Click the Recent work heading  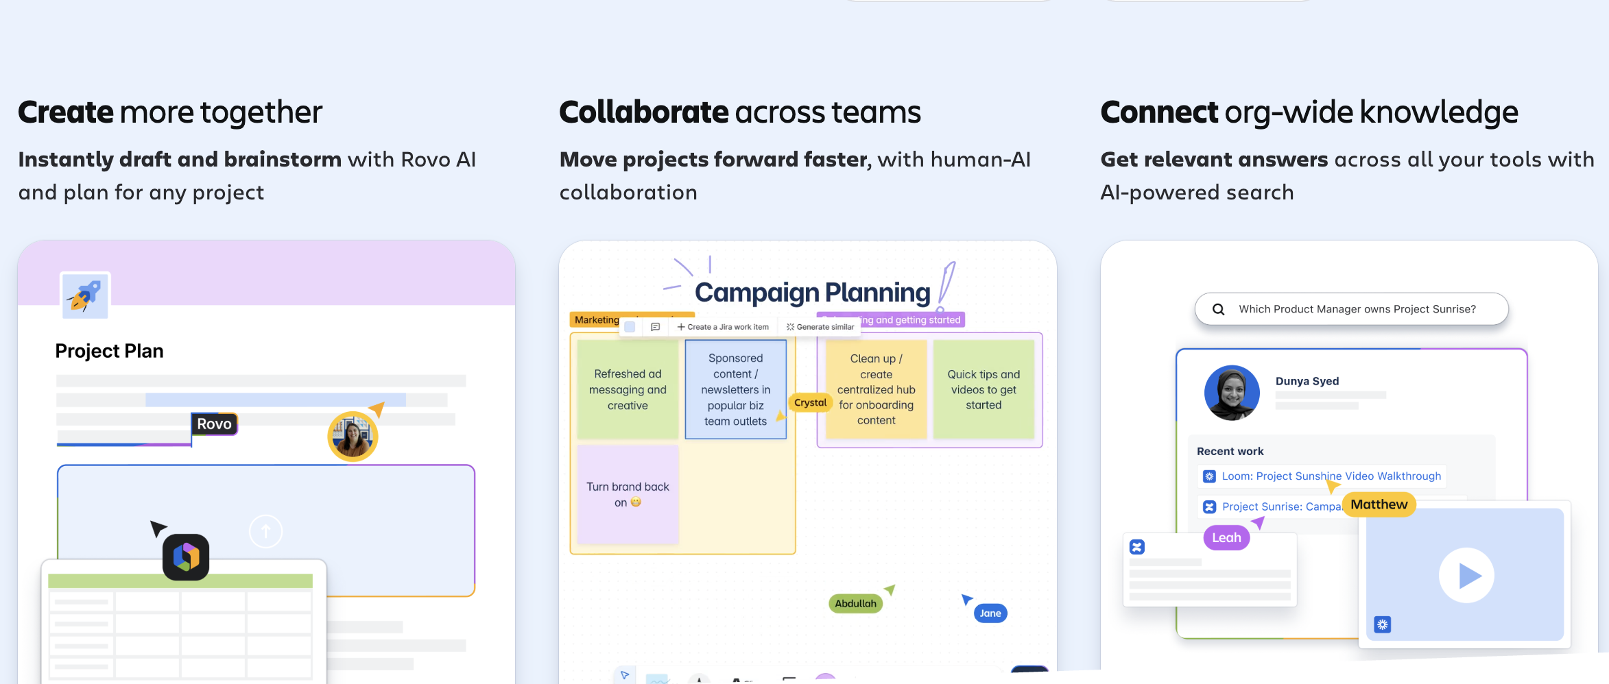point(1230,451)
